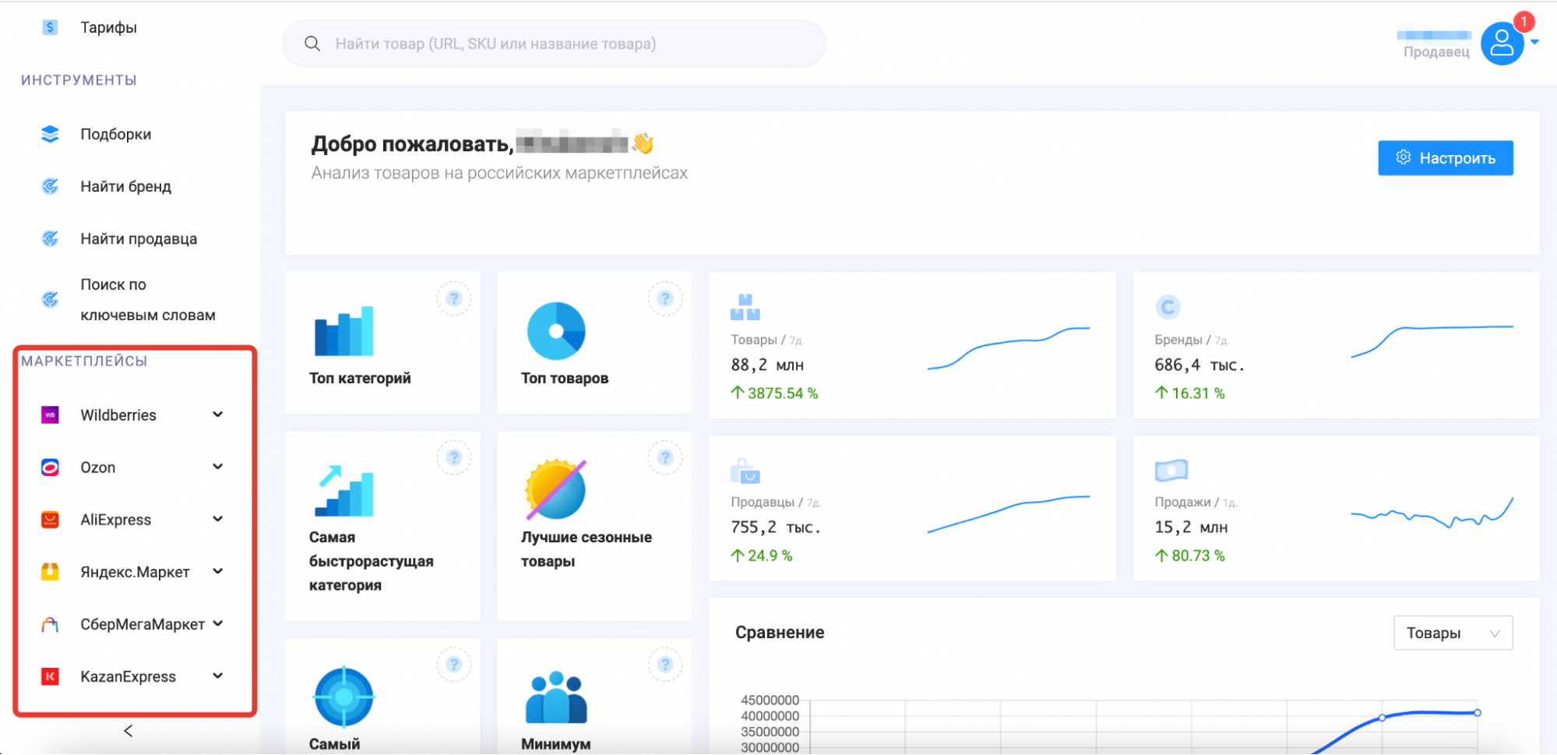Click the 755,2 тыс. sellers value
Viewport: 1557px width, 755px height.
(776, 527)
